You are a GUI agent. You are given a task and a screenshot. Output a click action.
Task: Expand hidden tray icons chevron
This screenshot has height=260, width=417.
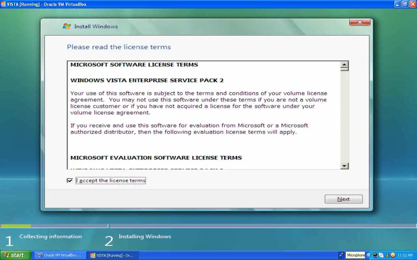(x=369, y=255)
